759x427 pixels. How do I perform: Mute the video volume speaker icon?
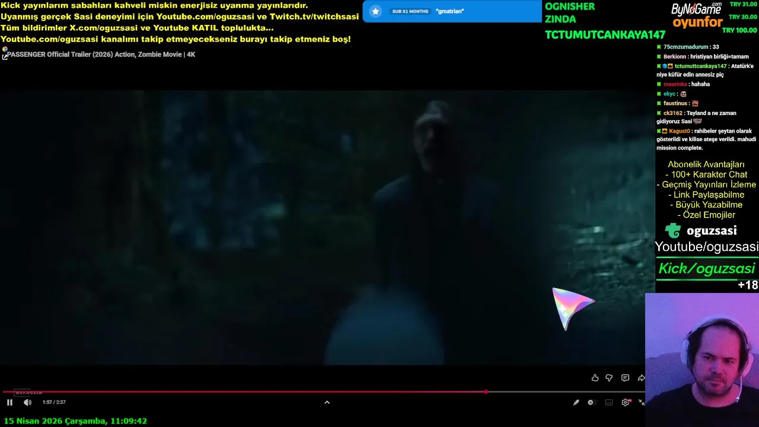tap(27, 402)
